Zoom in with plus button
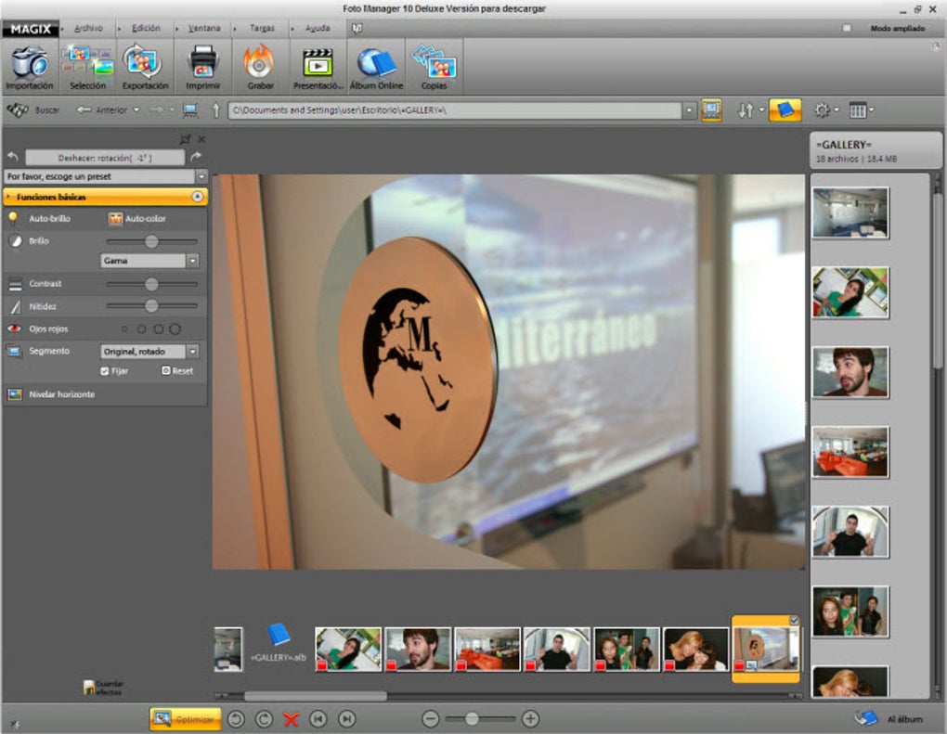The height and width of the screenshot is (734, 947). 530,719
